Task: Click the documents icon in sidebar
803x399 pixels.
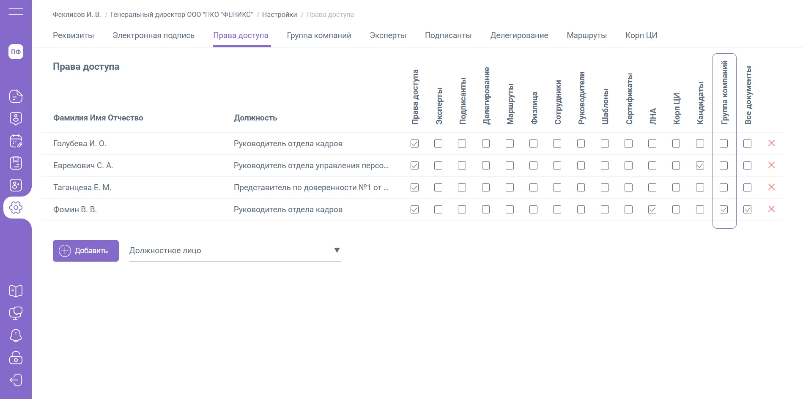Action: [16, 96]
